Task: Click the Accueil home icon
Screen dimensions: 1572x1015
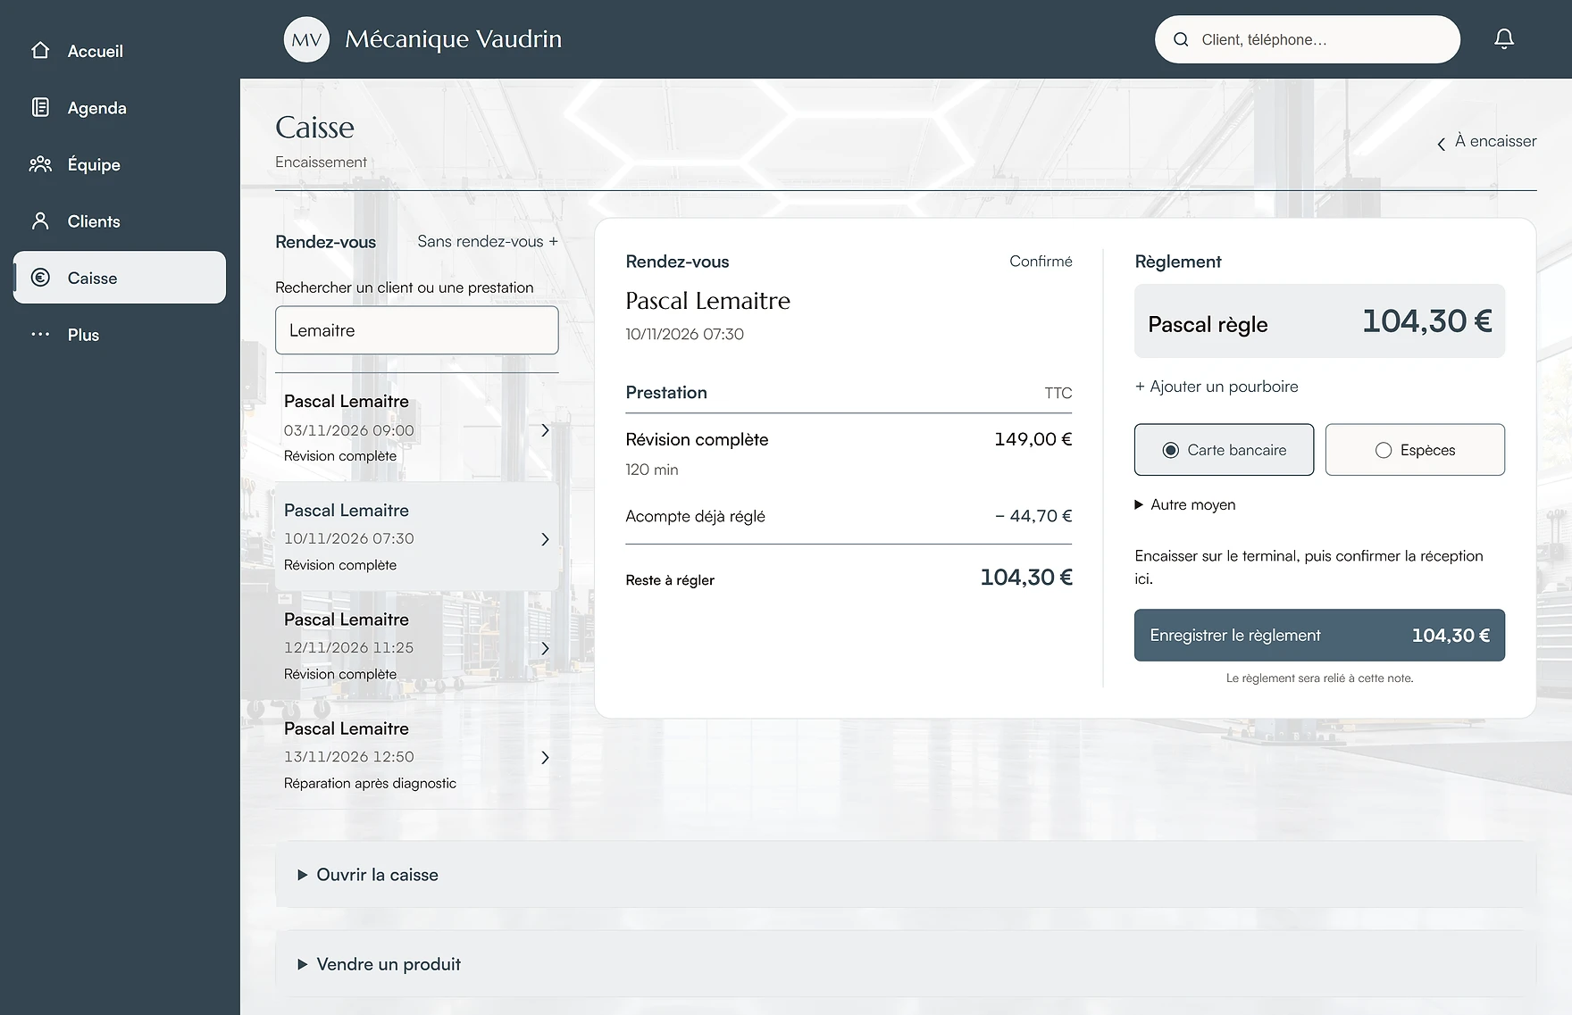Action: (40, 51)
